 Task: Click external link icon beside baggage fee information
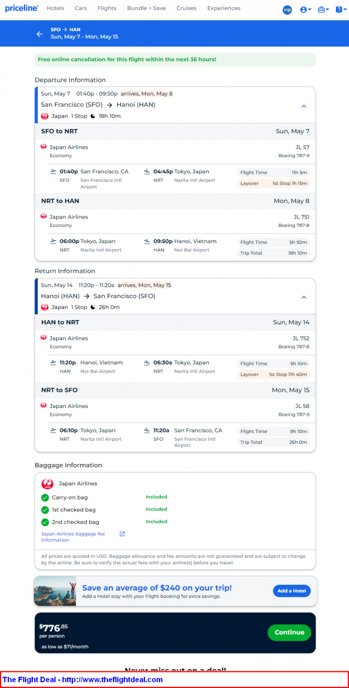tap(122, 533)
